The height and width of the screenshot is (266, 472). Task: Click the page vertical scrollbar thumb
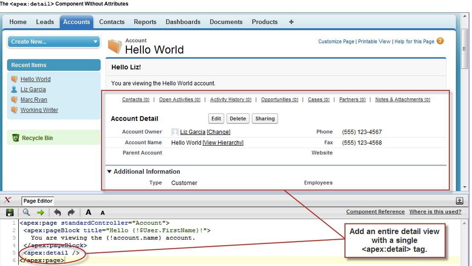pyautogui.click(x=464, y=49)
